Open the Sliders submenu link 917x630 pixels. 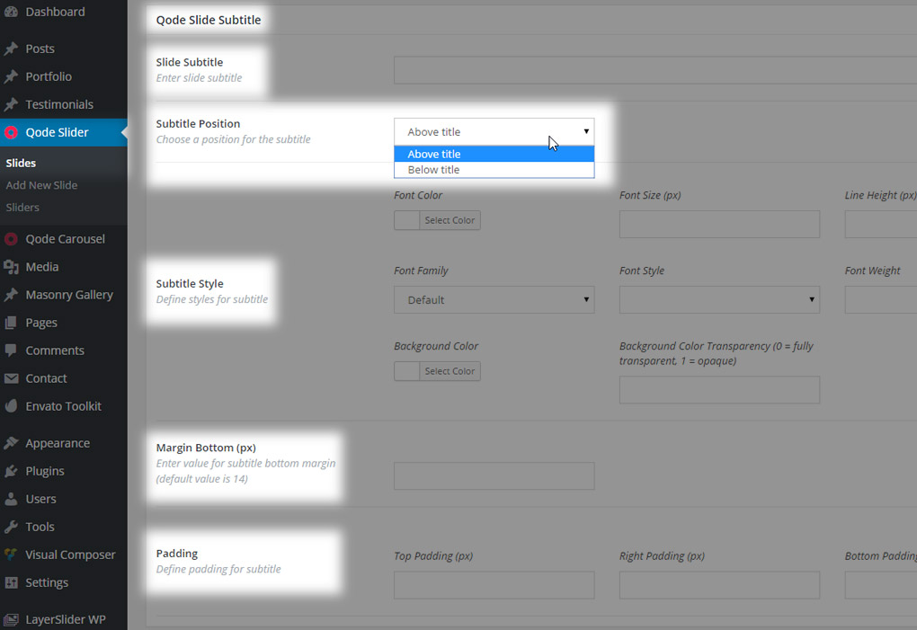pyautogui.click(x=22, y=208)
